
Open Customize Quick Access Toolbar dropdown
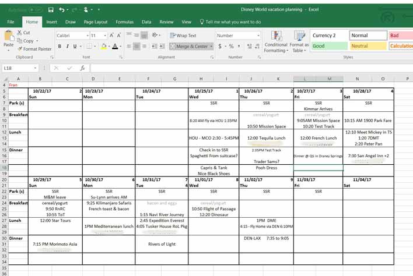pos(99,10)
